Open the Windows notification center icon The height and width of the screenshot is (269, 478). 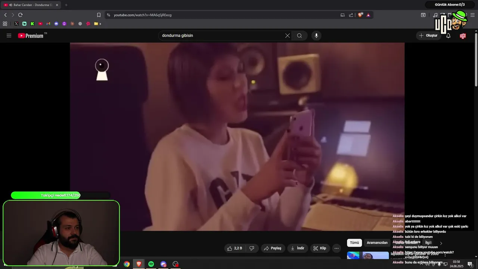pos(470,264)
